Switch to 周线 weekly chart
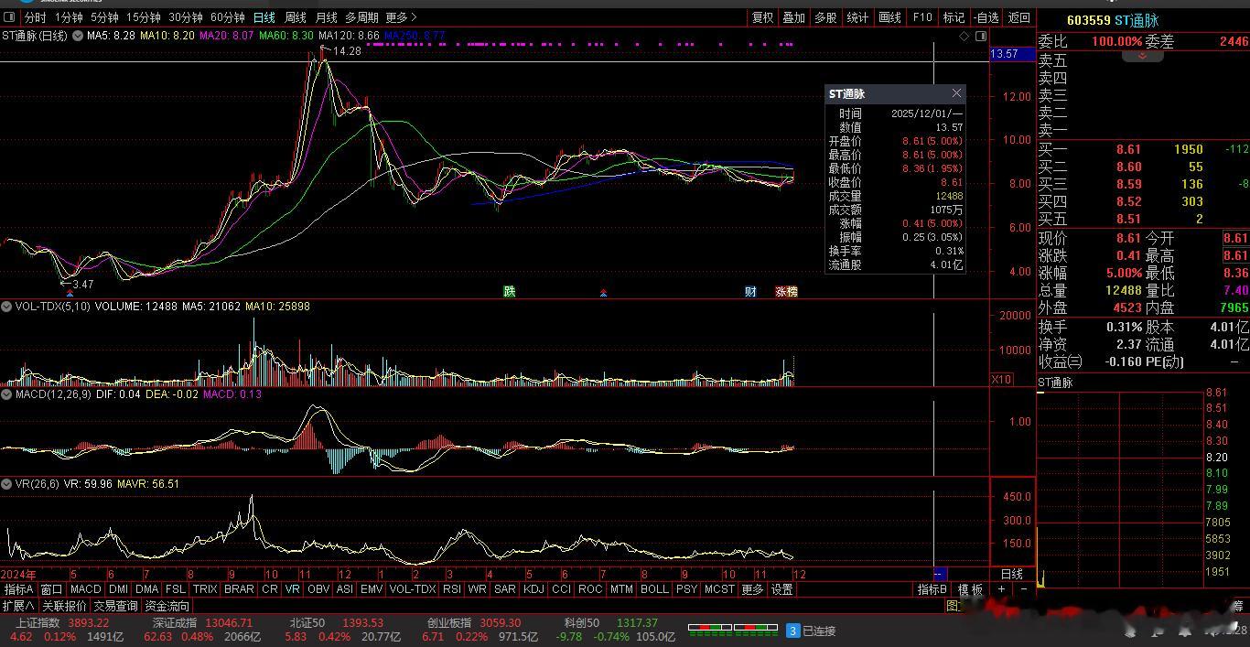1250x647 pixels. coord(296,17)
